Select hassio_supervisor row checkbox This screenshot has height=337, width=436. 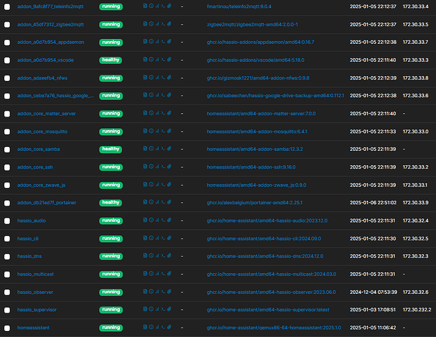(7, 310)
